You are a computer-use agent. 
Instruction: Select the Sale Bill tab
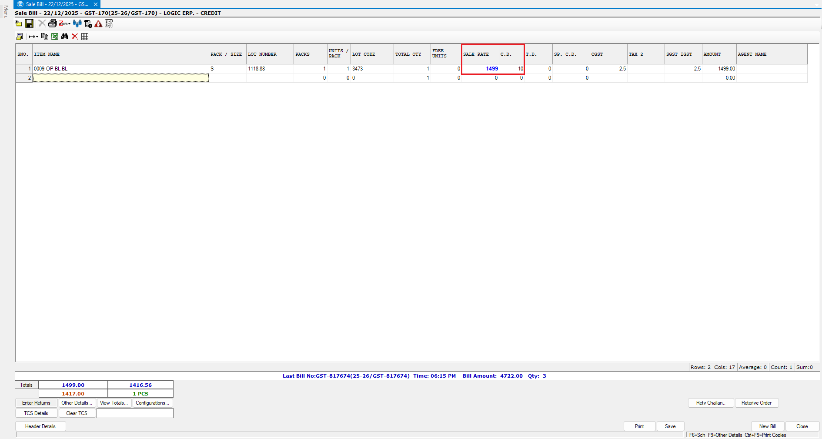coord(57,4)
